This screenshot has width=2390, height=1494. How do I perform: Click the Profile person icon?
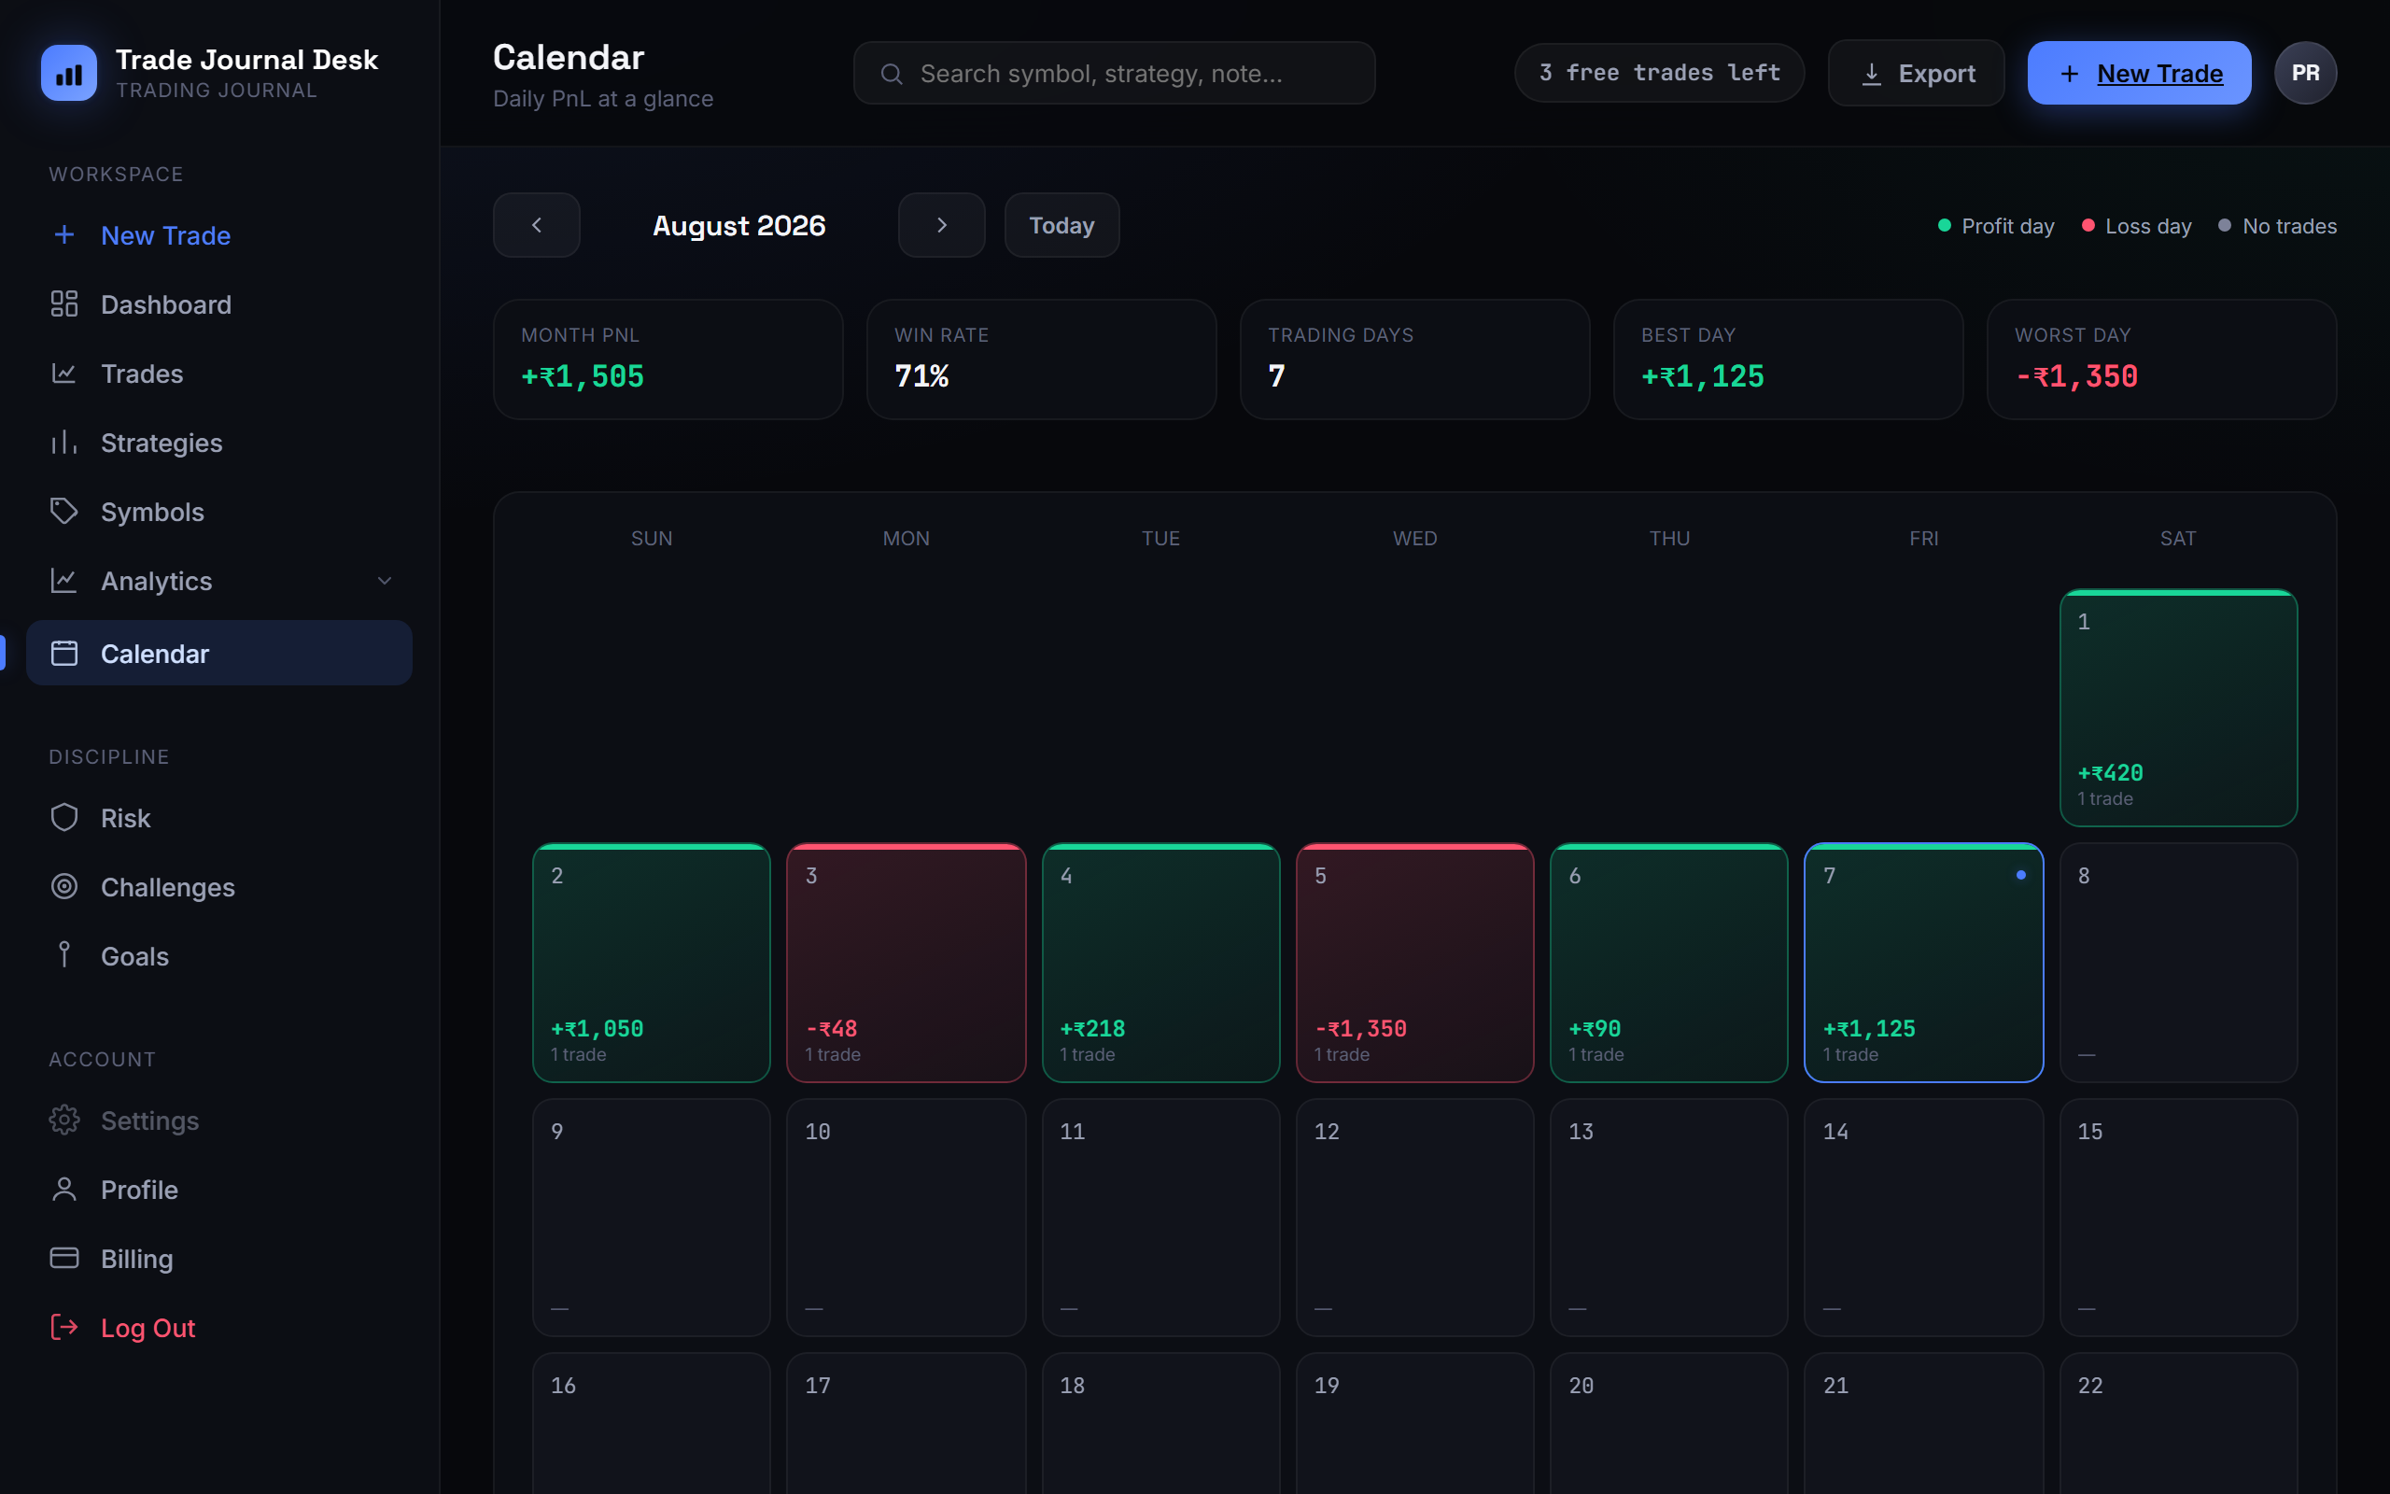click(x=64, y=1190)
